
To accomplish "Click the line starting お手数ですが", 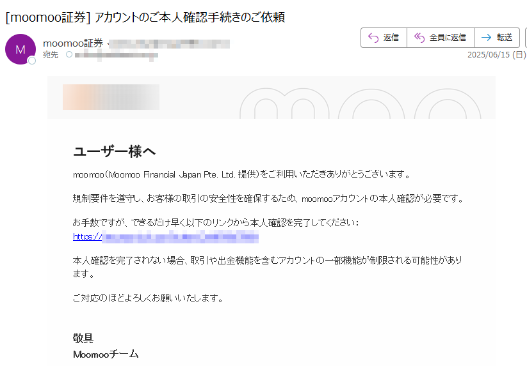I will coord(216,222).
